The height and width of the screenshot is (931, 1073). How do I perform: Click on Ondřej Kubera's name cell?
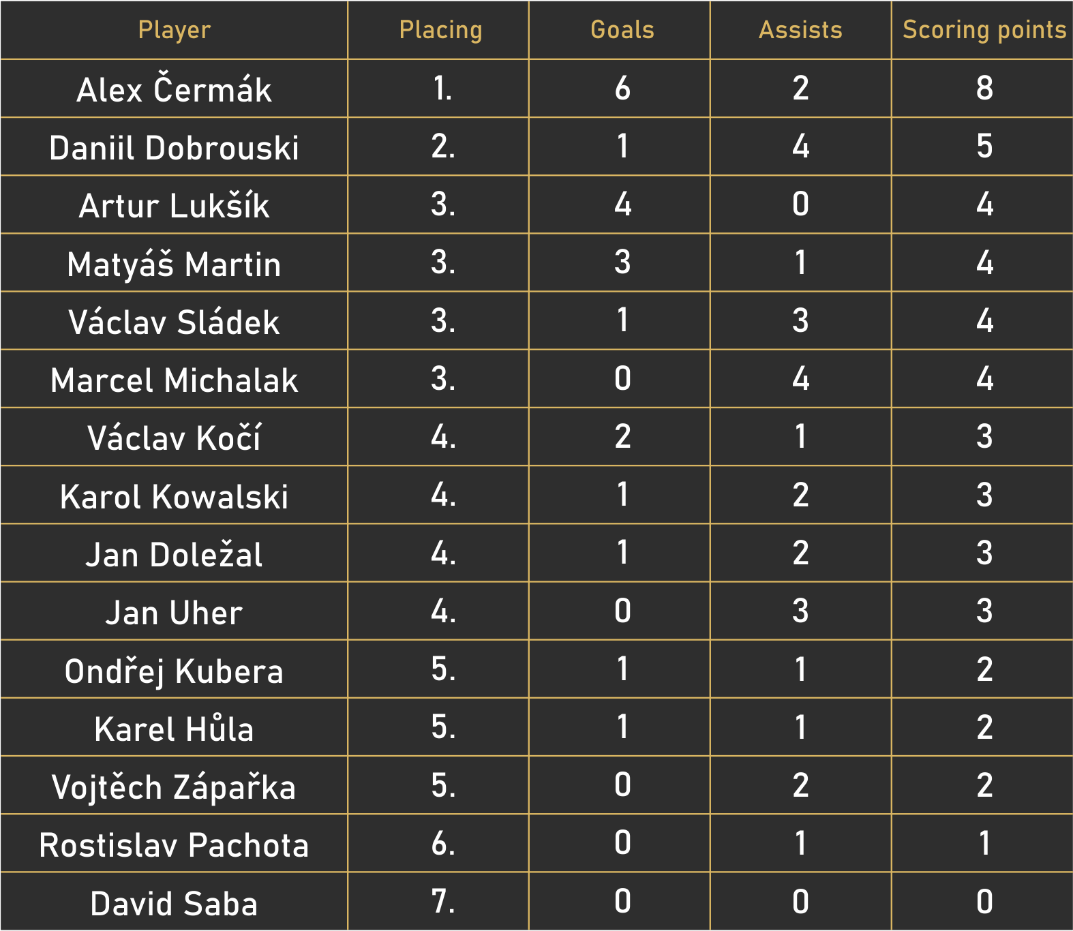pyautogui.click(x=174, y=671)
